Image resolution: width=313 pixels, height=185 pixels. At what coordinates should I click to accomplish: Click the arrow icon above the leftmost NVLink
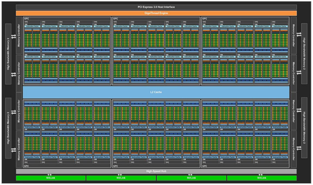[x=50, y=174]
